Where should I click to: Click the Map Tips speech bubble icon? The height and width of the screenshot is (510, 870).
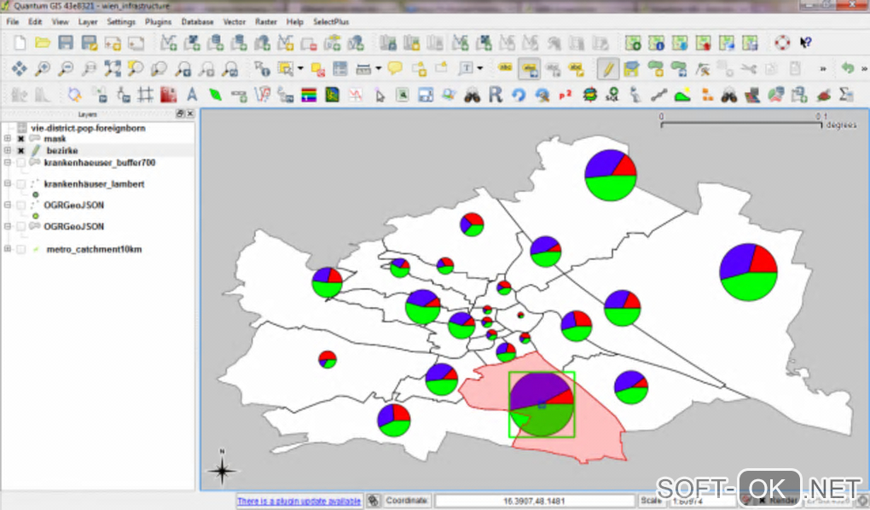(395, 69)
